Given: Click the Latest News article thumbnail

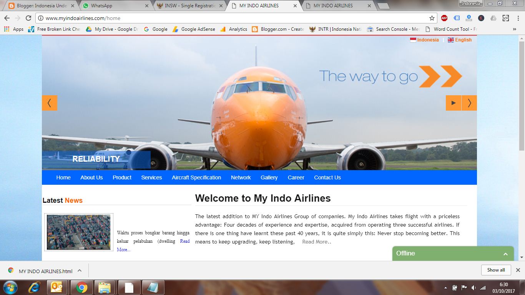Looking at the screenshot, I should tap(78, 232).
